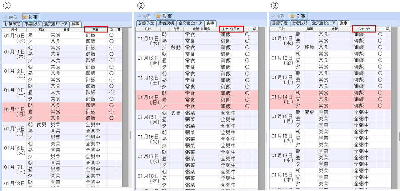Select the 食事 tab in the left panel
Screen dimensions: 400x191
[75, 24]
